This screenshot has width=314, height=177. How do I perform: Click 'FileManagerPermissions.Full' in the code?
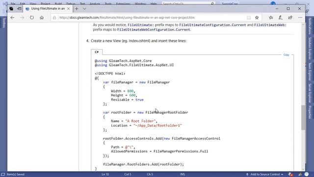[x=181, y=151]
